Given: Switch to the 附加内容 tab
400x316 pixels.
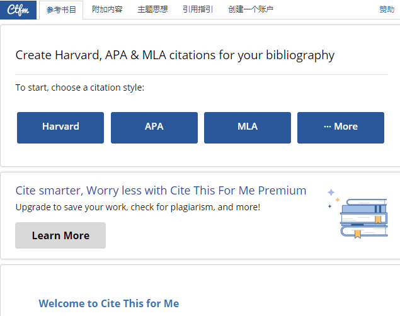Looking at the screenshot, I should [107, 9].
